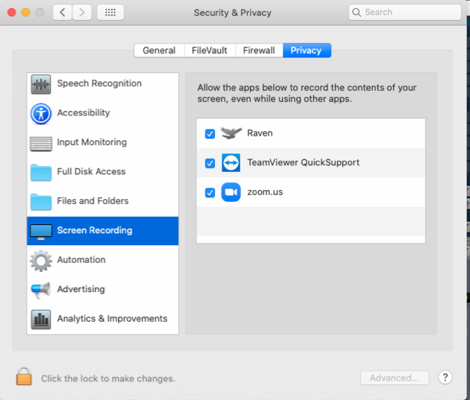Select Full Disk Access in the sidebar

(x=91, y=172)
